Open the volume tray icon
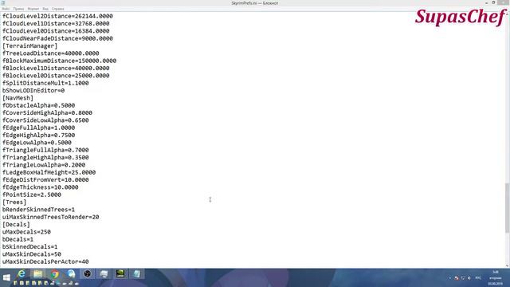 point(469,278)
